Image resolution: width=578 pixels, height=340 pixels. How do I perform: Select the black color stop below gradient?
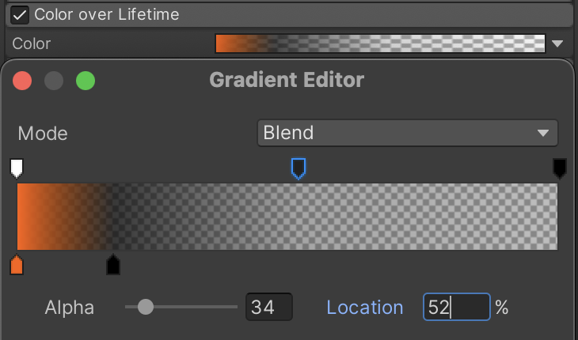coord(113,265)
